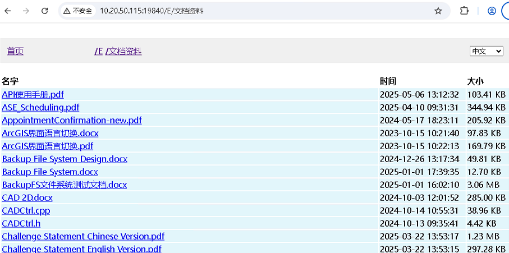Click the browser forward arrow

26,11
